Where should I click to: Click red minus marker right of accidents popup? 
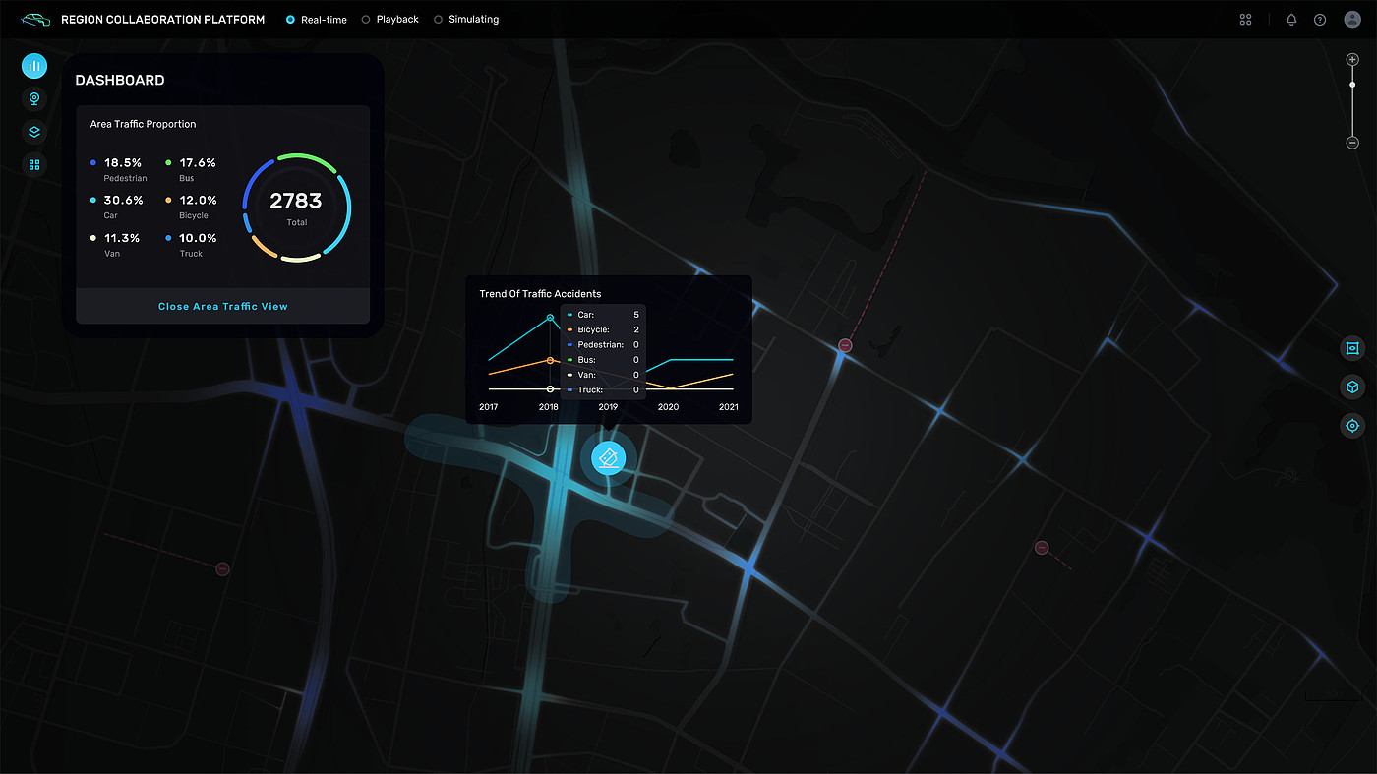[845, 345]
